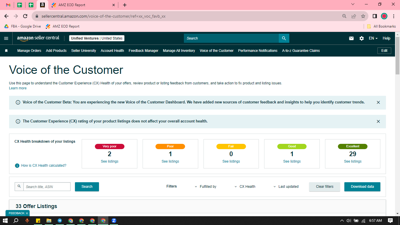Go back to the previous page
The height and width of the screenshot is (225, 400).
6,16
